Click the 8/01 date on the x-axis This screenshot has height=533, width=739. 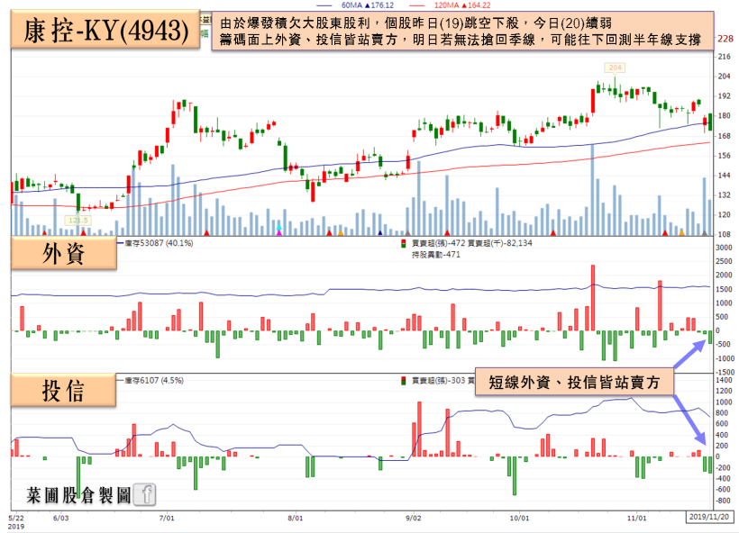(x=296, y=518)
